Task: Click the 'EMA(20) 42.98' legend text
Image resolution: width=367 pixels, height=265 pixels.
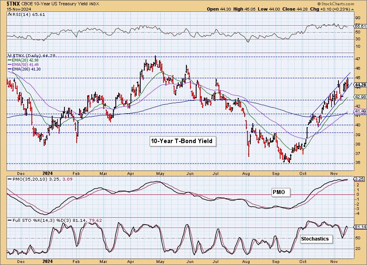Action: tap(25, 60)
